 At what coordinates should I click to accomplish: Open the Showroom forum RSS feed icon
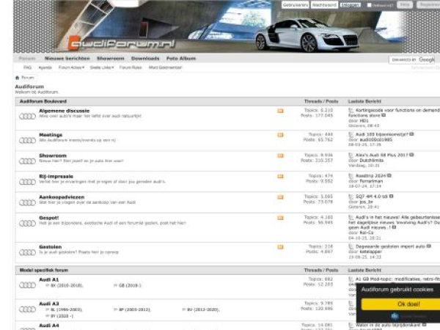coord(280,155)
